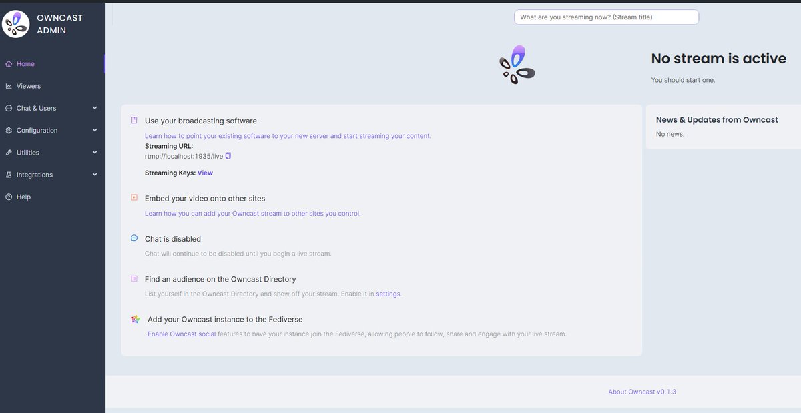Expand the Configuration submenu chevron
Screen dimensions: 801x413
point(95,130)
